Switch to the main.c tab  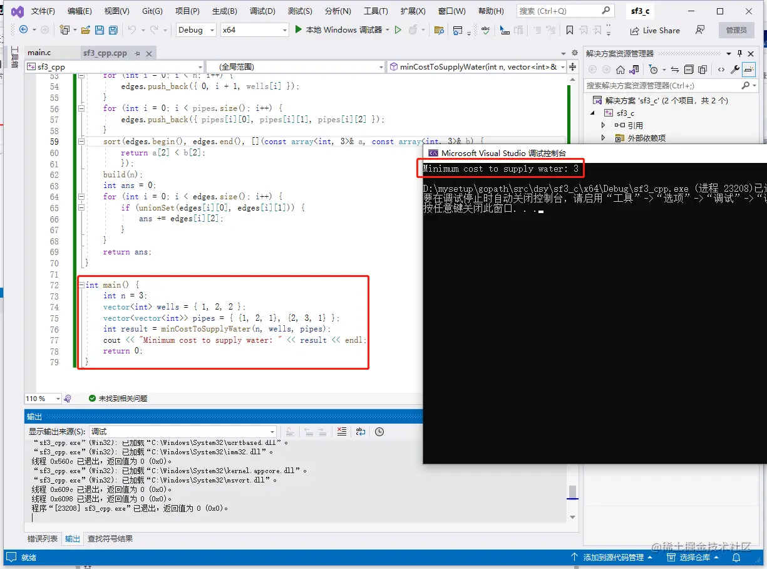pos(39,53)
